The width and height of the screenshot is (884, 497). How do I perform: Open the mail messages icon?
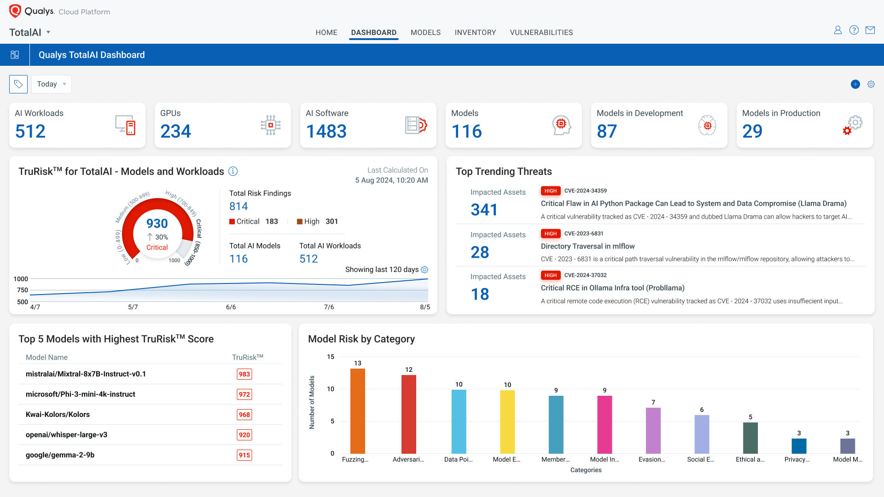click(x=870, y=30)
